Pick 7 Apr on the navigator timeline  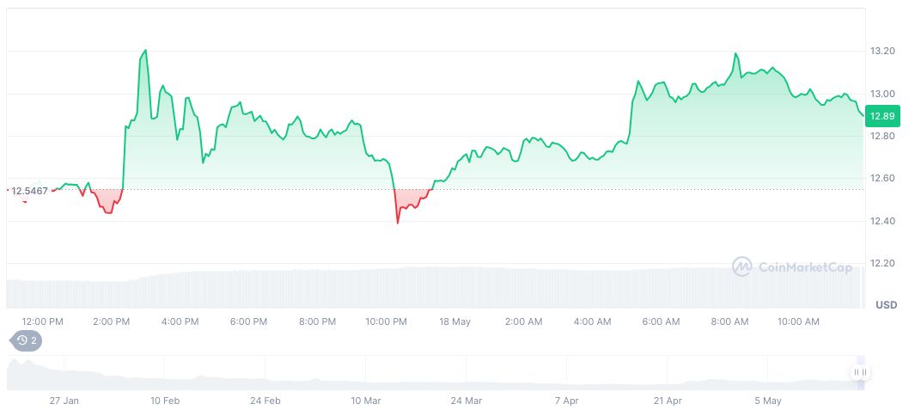click(567, 401)
